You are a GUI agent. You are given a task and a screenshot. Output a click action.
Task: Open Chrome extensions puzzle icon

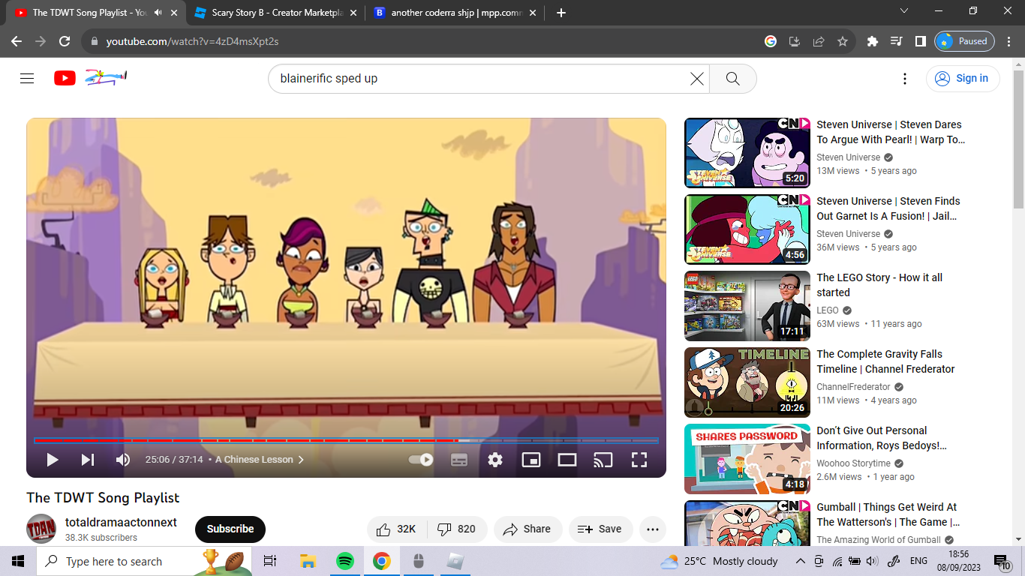[872, 41]
